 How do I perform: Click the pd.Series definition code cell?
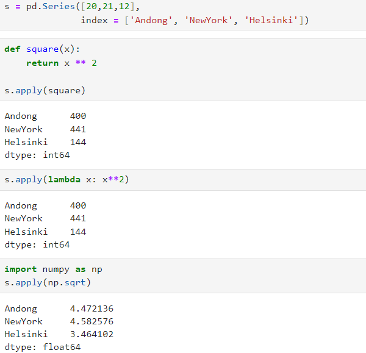click(x=183, y=15)
